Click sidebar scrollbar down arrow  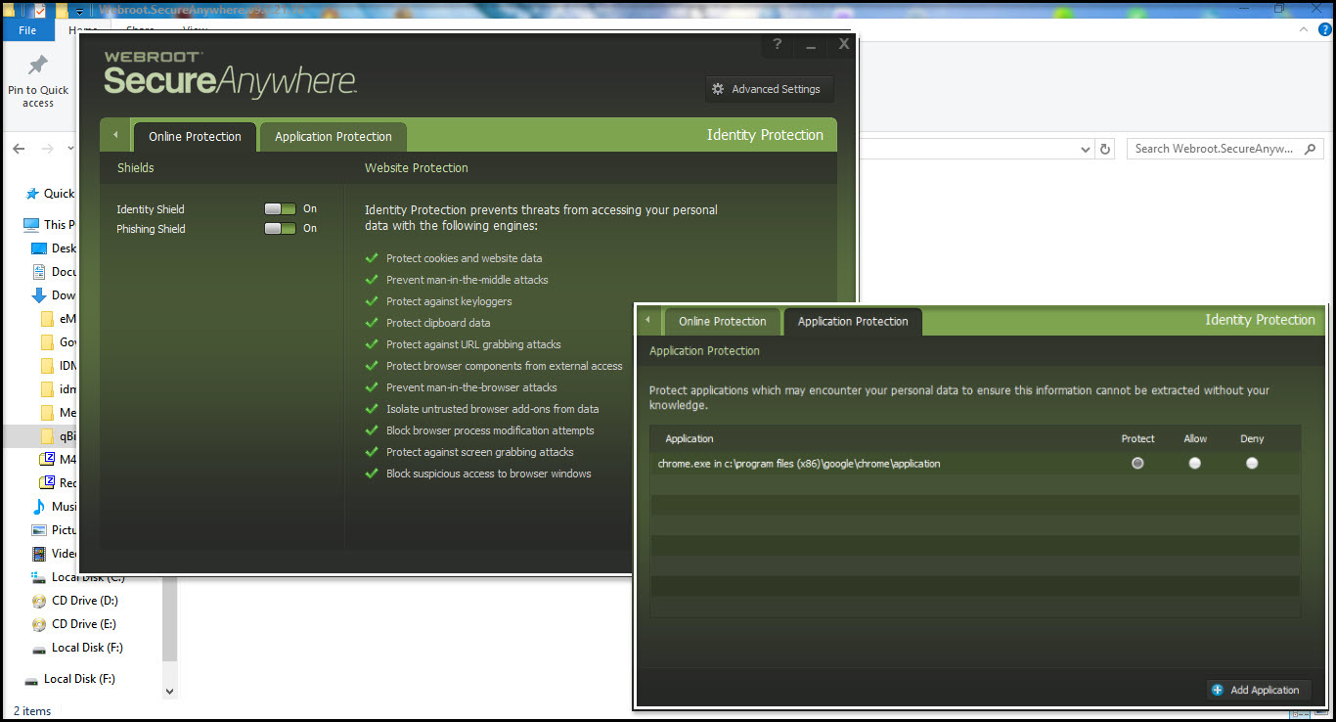[169, 691]
